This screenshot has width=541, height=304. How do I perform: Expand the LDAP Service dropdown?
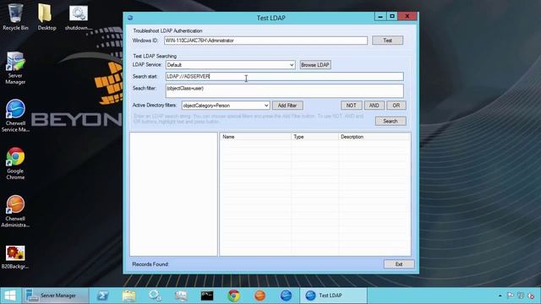[x=292, y=65]
